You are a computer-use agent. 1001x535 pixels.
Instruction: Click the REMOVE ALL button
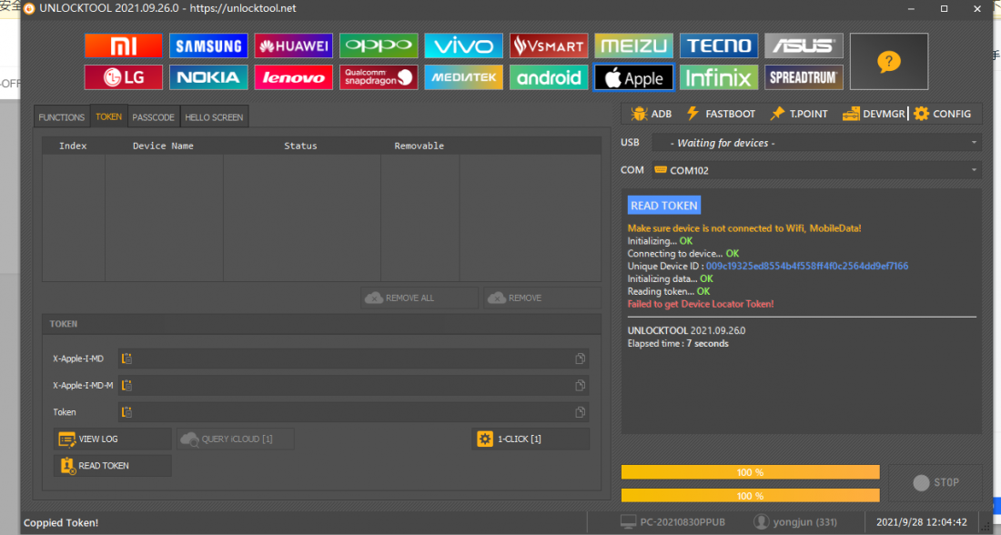pyautogui.click(x=420, y=298)
